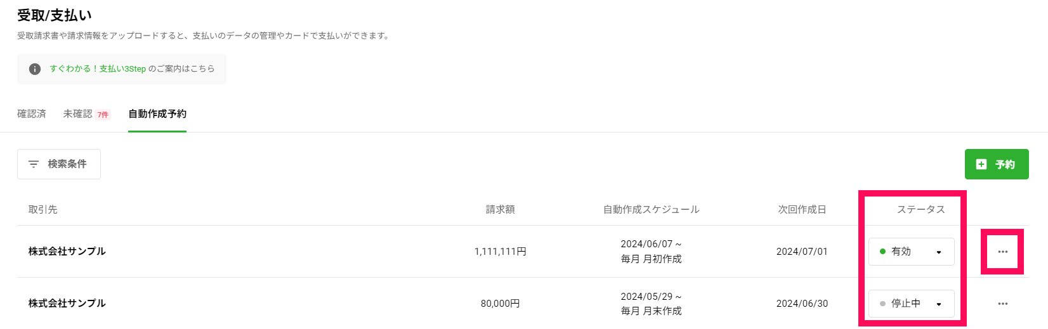
Task: Open the 検索条件 search filter button
Action: (59, 164)
